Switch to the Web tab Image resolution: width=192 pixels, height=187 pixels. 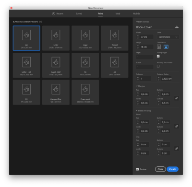coord(118,14)
